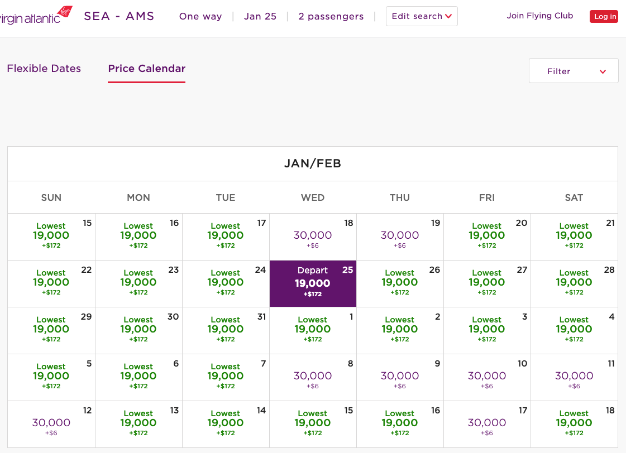Select the selected Depart date January 25

point(313,283)
